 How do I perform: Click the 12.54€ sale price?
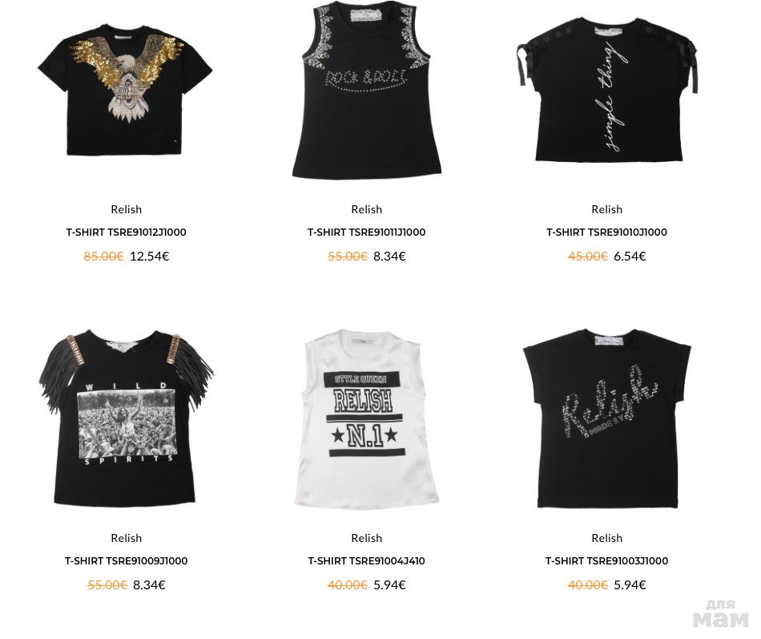[150, 256]
